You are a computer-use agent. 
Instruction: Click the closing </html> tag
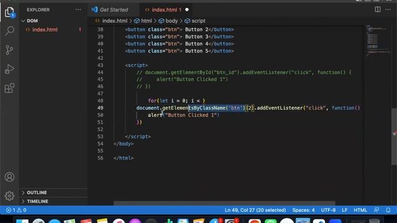click(x=123, y=158)
